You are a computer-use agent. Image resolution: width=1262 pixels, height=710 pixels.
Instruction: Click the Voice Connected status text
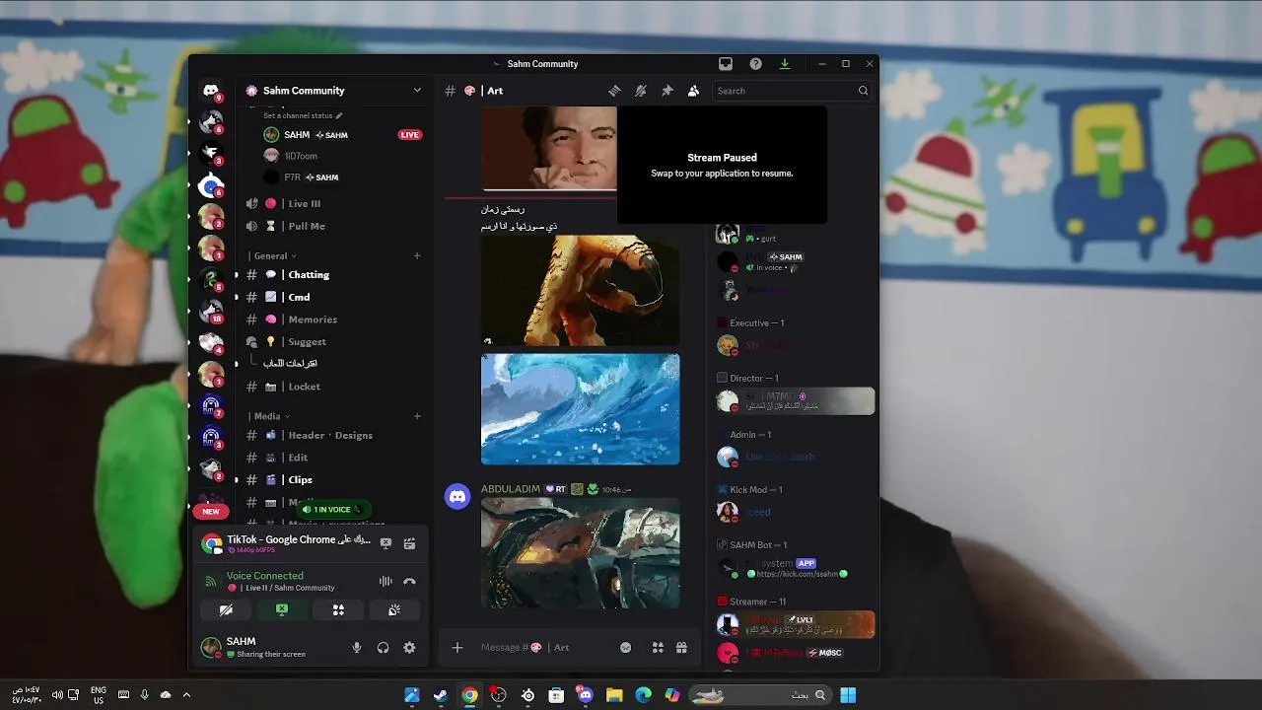coord(264,576)
